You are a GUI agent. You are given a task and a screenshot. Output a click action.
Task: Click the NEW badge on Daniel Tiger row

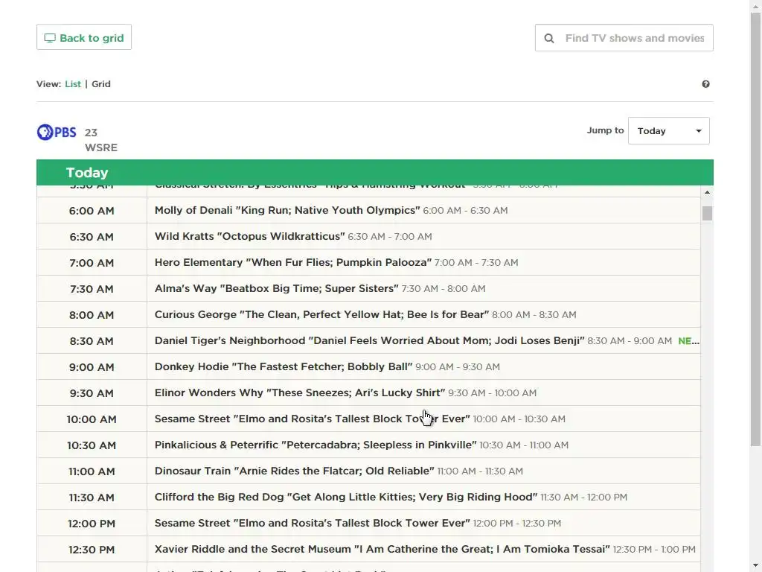688,341
